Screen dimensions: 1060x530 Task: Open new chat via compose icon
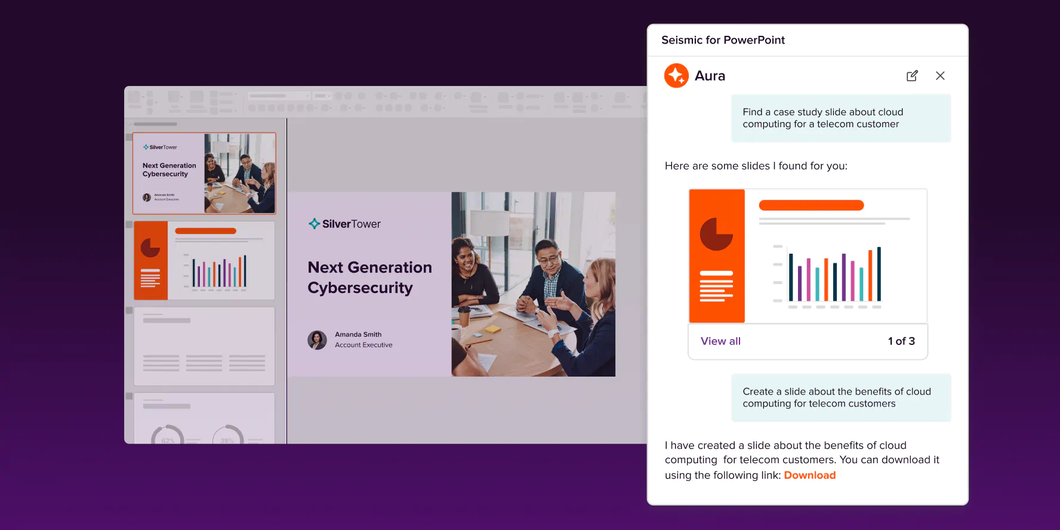(x=912, y=76)
